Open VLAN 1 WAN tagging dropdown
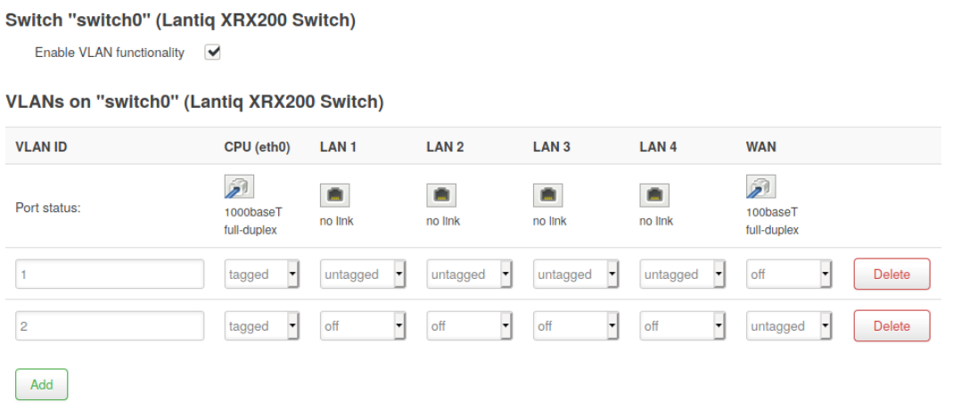 pyautogui.click(x=789, y=275)
